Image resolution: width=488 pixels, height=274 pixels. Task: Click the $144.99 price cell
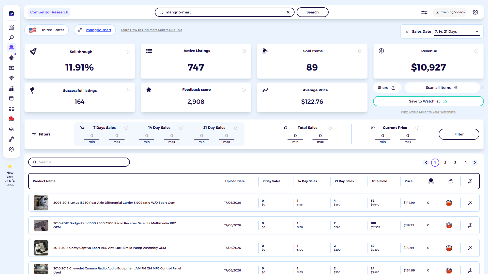coord(409,203)
